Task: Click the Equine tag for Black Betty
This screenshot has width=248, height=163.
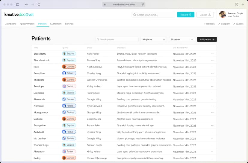Action: [69, 54]
